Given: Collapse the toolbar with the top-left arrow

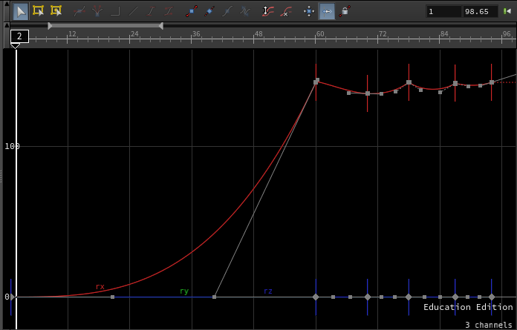Looking at the screenshot, I should point(7,4).
